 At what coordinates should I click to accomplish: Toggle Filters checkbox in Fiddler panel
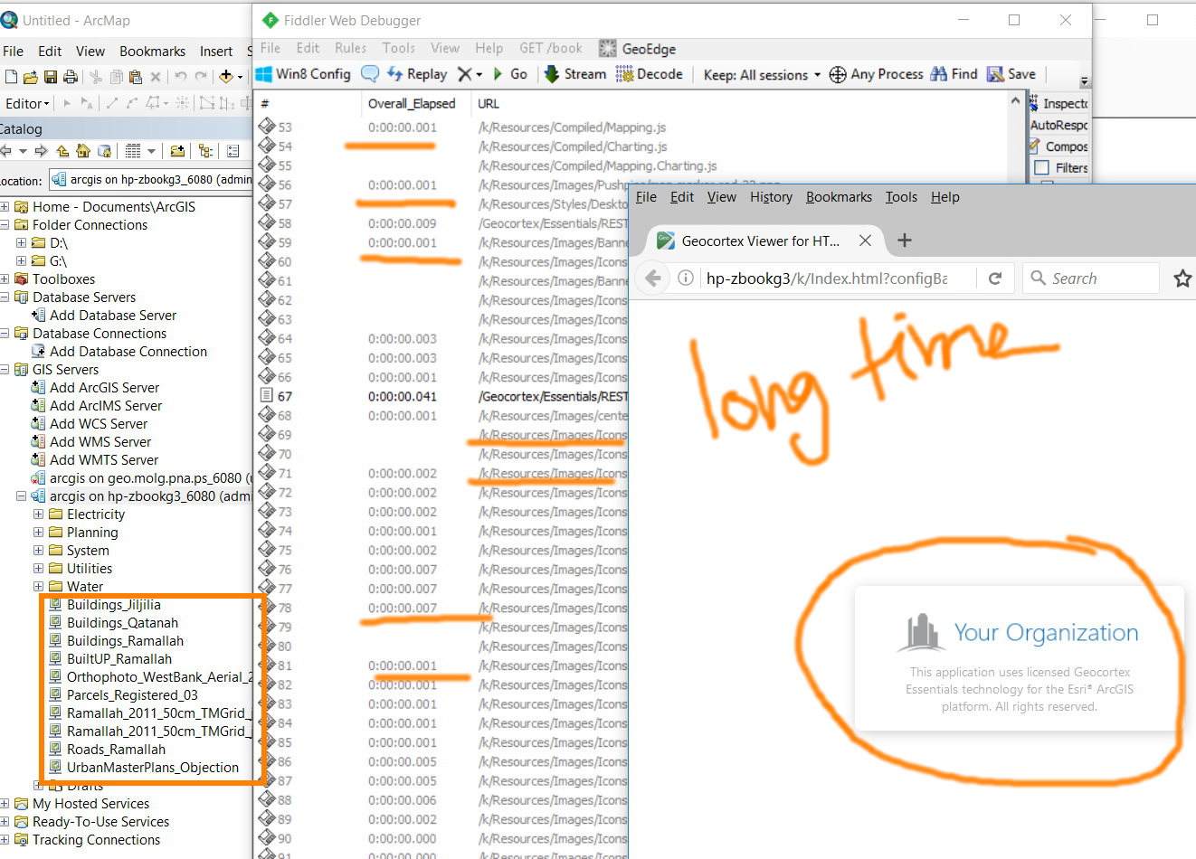tap(1041, 168)
